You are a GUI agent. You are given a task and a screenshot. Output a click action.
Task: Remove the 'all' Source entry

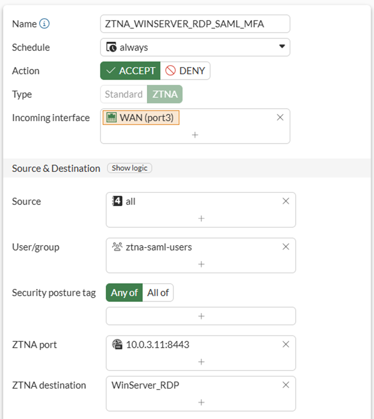coord(286,201)
